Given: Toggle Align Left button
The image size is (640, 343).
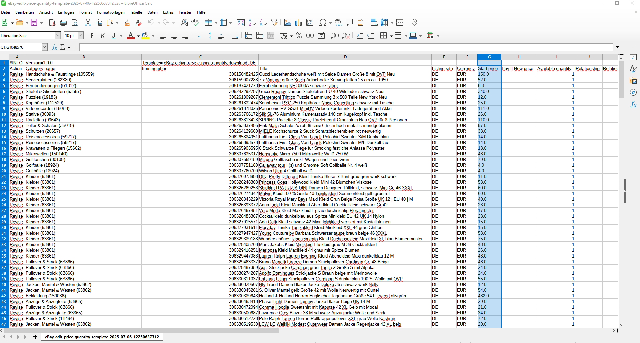Looking at the screenshot, I should pyautogui.click(x=163, y=36).
